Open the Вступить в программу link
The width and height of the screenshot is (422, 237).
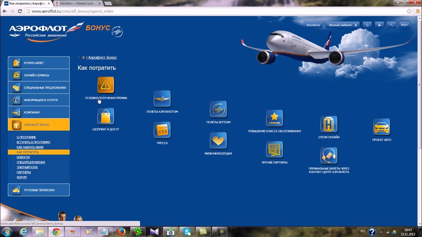[x=33, y=142]
